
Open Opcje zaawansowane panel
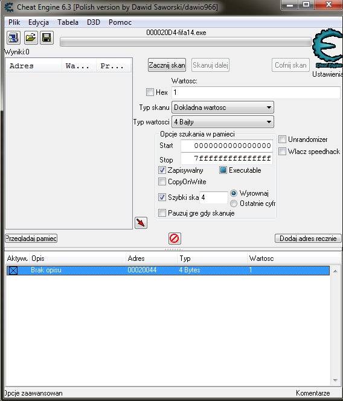point(33,393)
